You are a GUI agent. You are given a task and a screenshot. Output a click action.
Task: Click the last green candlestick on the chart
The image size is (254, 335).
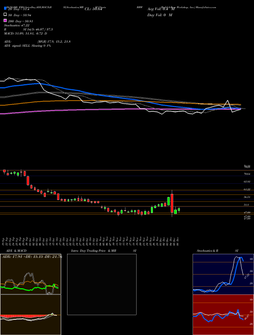[x=179, y=210]
